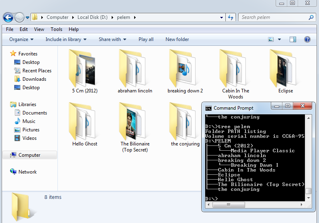Viewport: 319px width, 223px height.
Task: Click the Command Prompt title bar icon
Action: pos(209,108)
